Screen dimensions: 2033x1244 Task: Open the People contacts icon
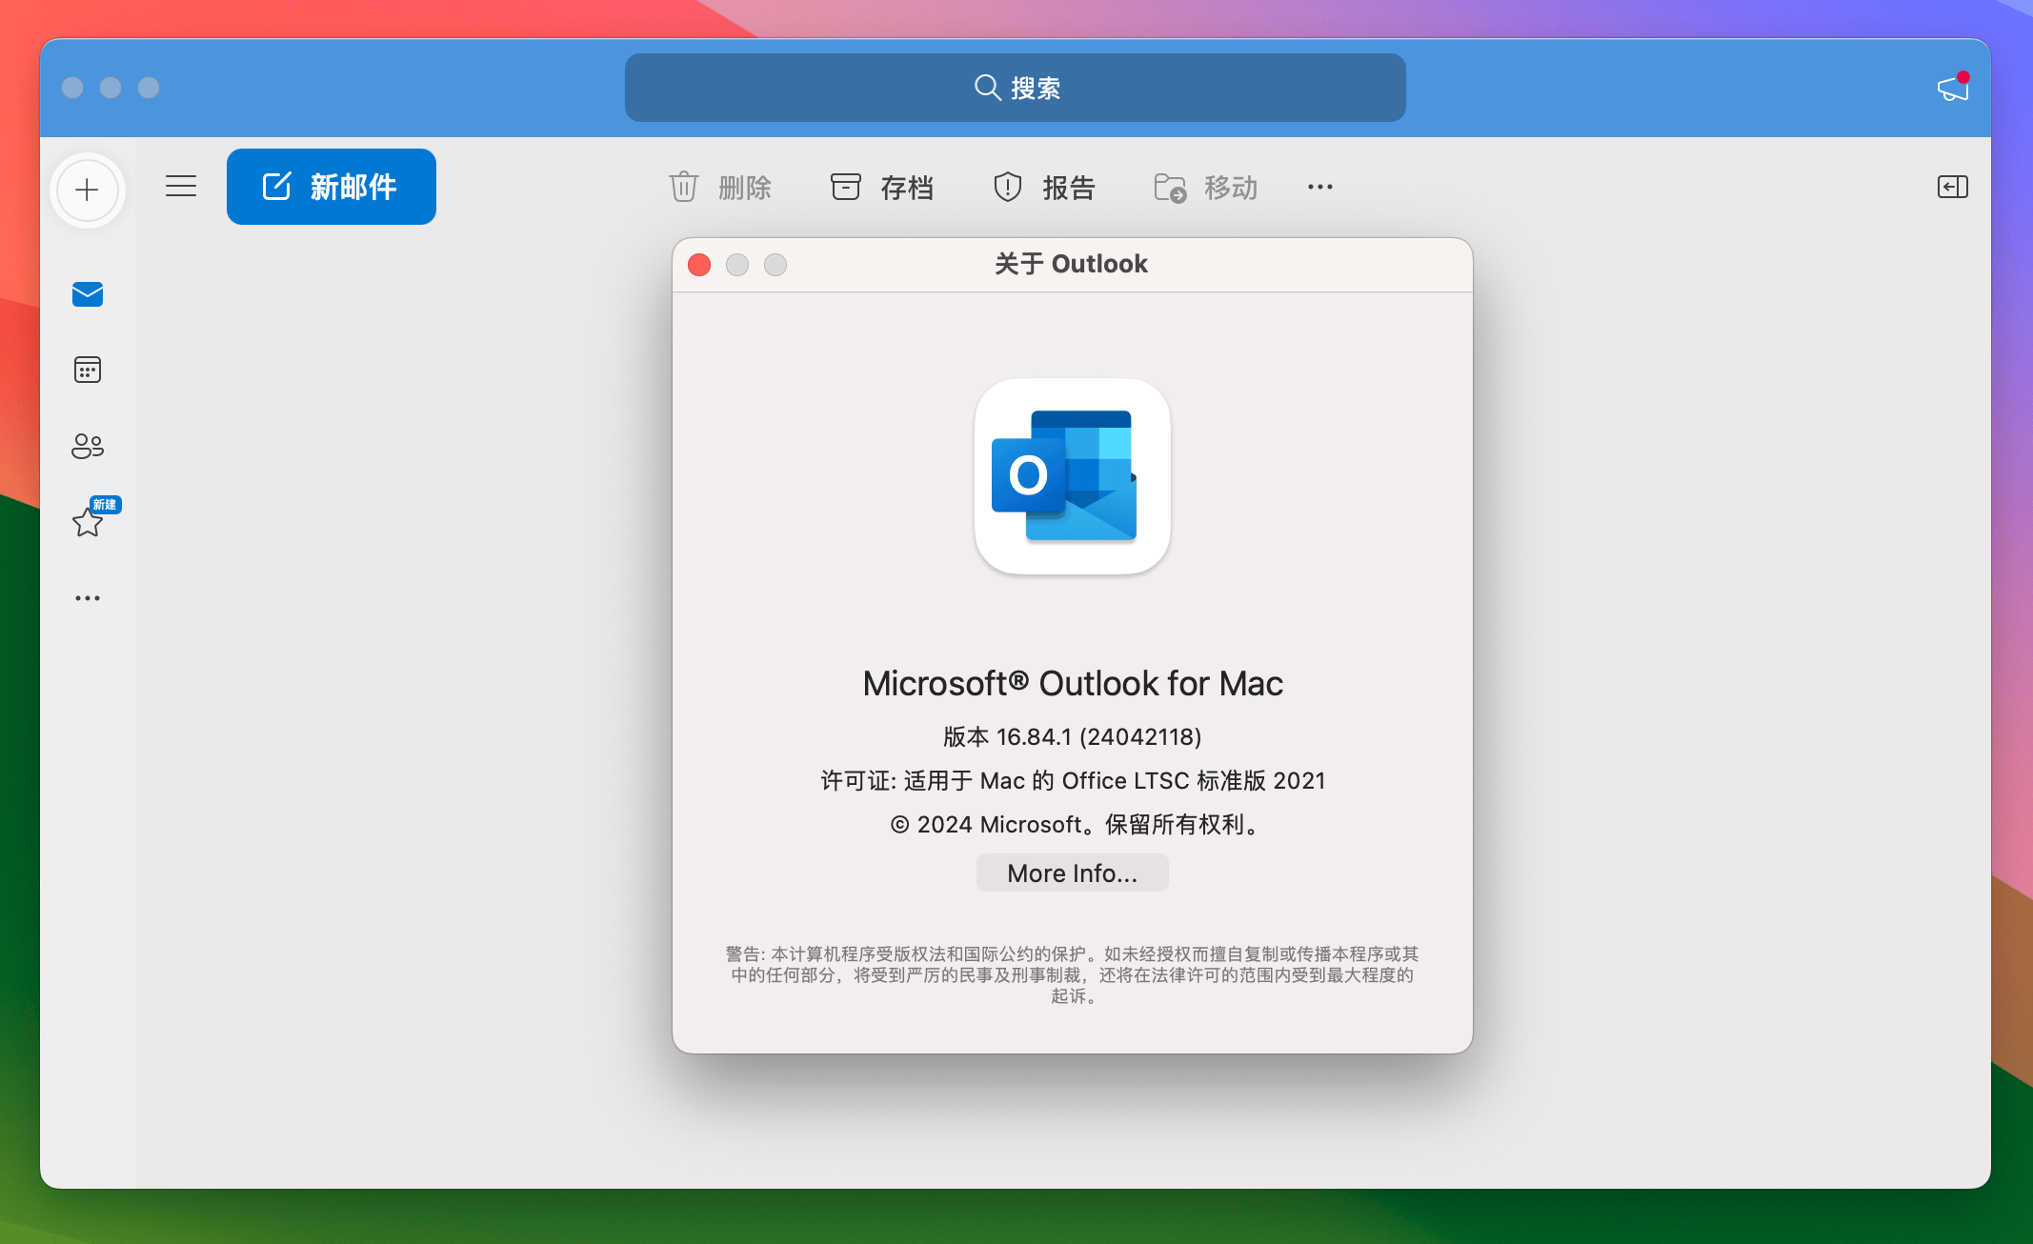click(88, 446)
